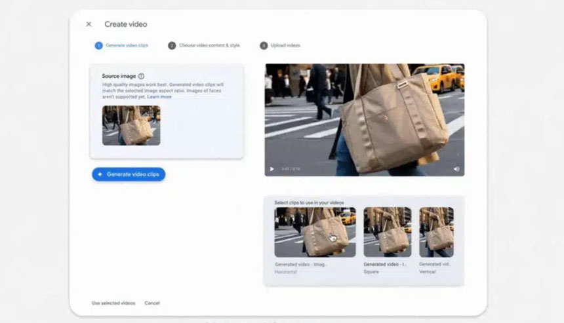This screenshot has height=323, width=564.
Task: Click sparkle icon on Generate video clips
Action: [x=100, y=174]
